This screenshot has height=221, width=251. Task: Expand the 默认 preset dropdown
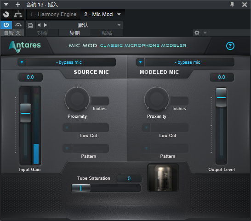[x=86, y=25]
